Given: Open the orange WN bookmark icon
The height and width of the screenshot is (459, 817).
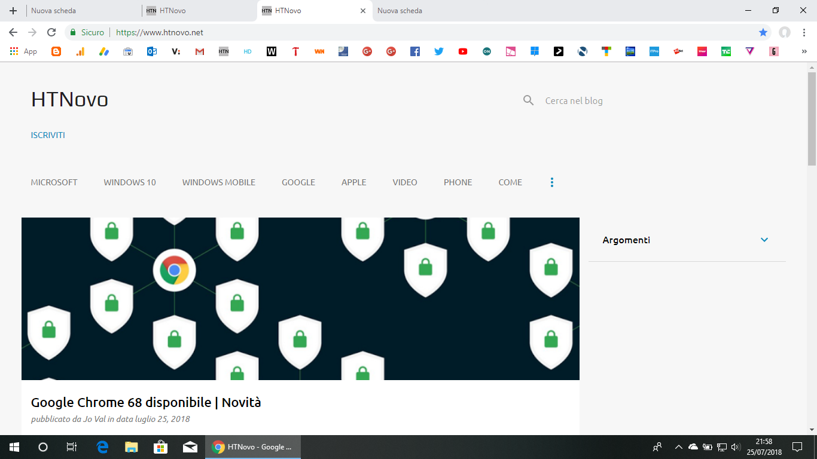Looking at the screenshot, I should click(319, 51).
